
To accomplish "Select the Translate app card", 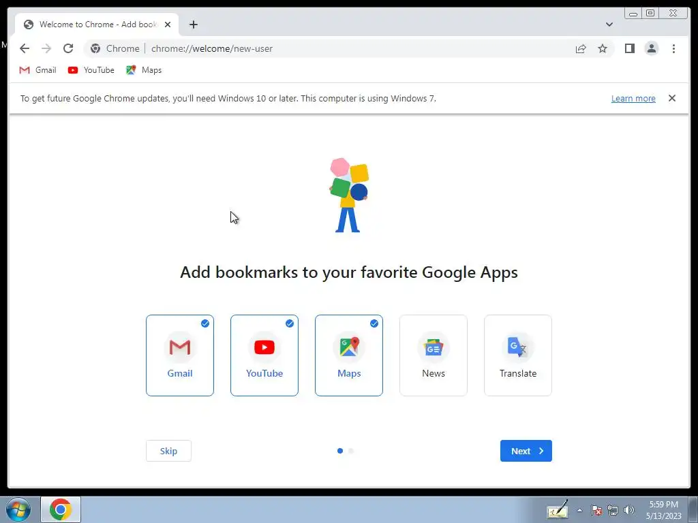I will pyautogui.click(x=518, y=355).
